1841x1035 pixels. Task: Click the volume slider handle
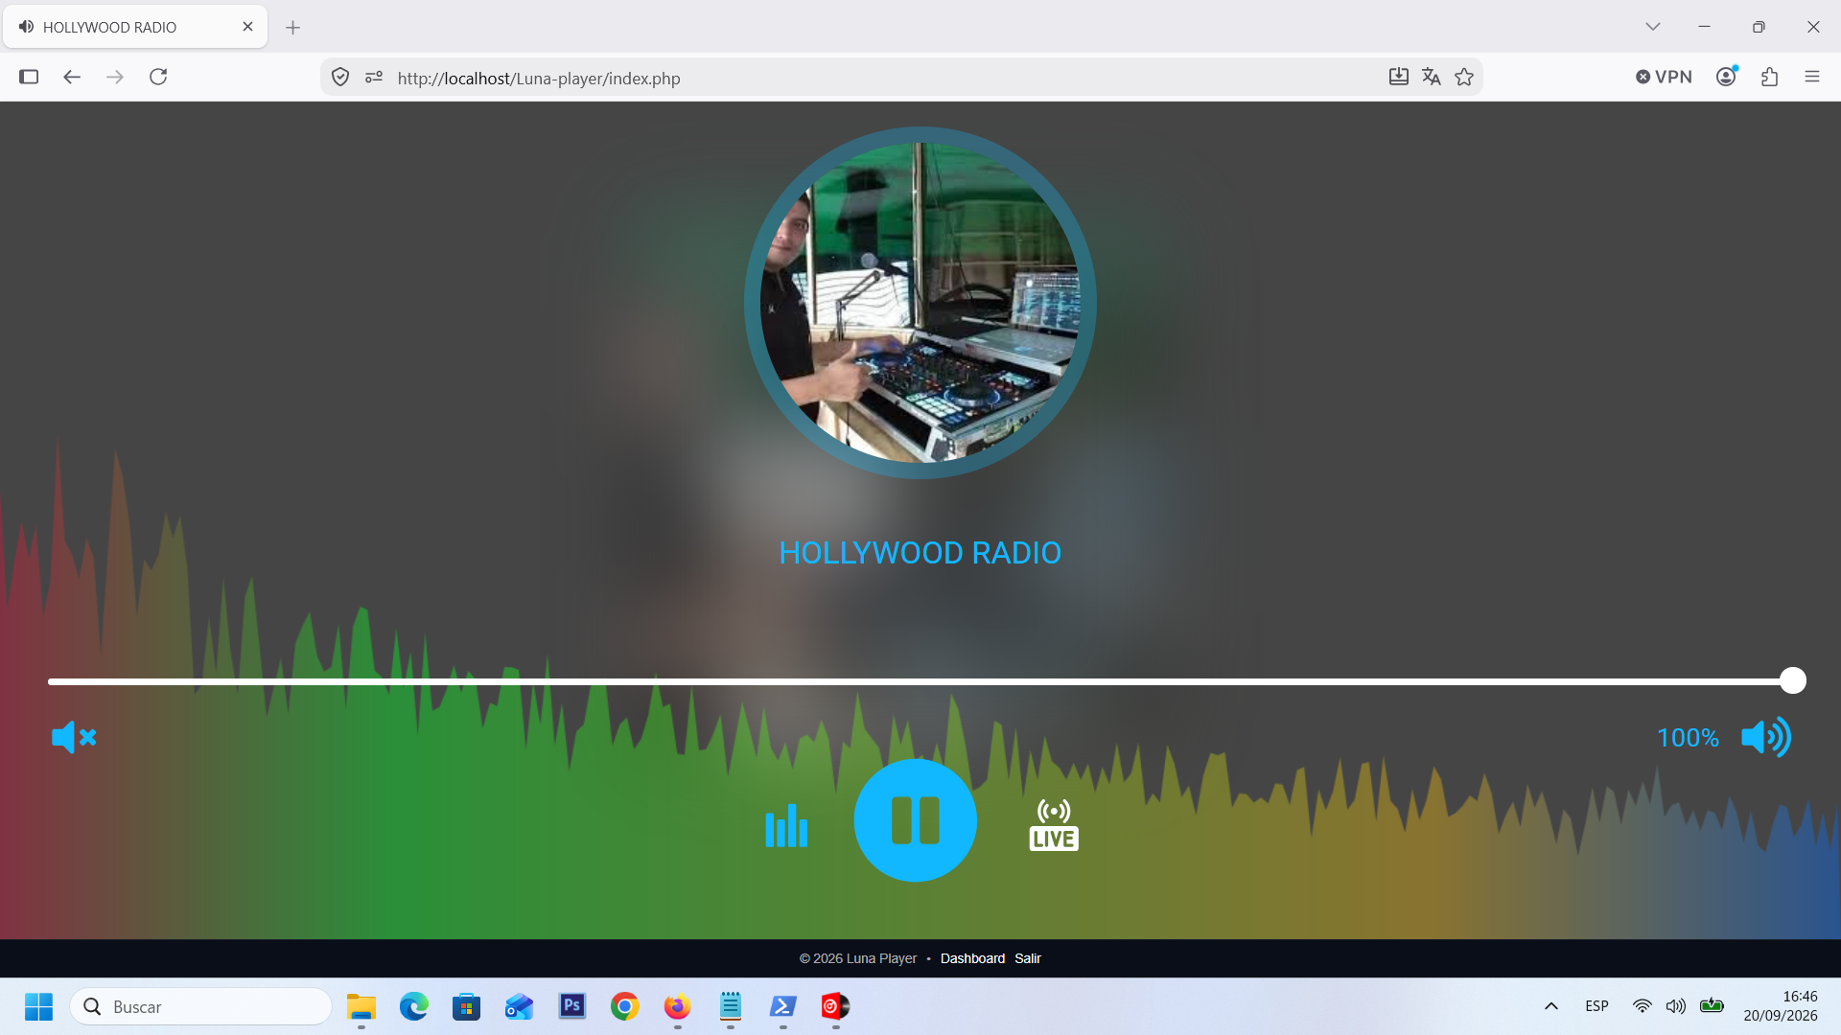[1792, 680]
